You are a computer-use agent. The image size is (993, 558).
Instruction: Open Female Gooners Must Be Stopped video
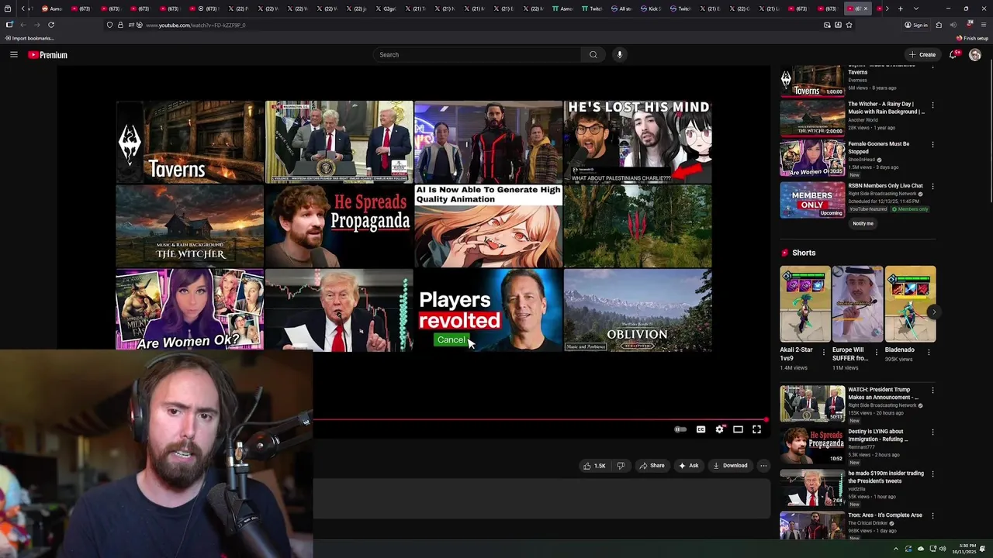tap(878, 148)
